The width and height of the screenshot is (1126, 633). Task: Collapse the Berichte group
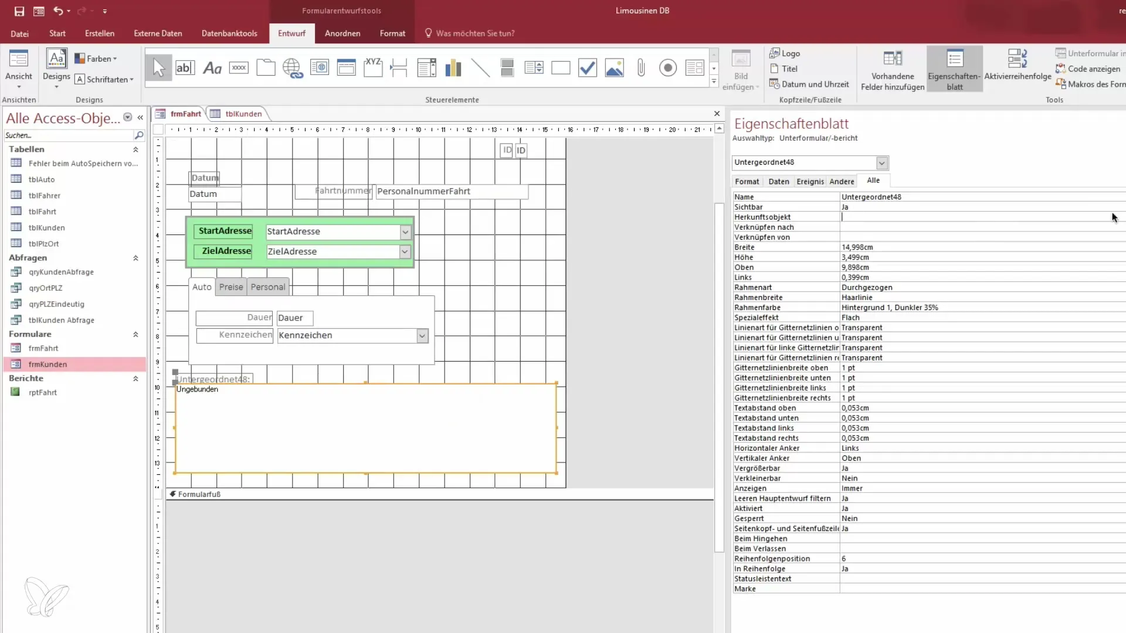click(x=135, y=379)
